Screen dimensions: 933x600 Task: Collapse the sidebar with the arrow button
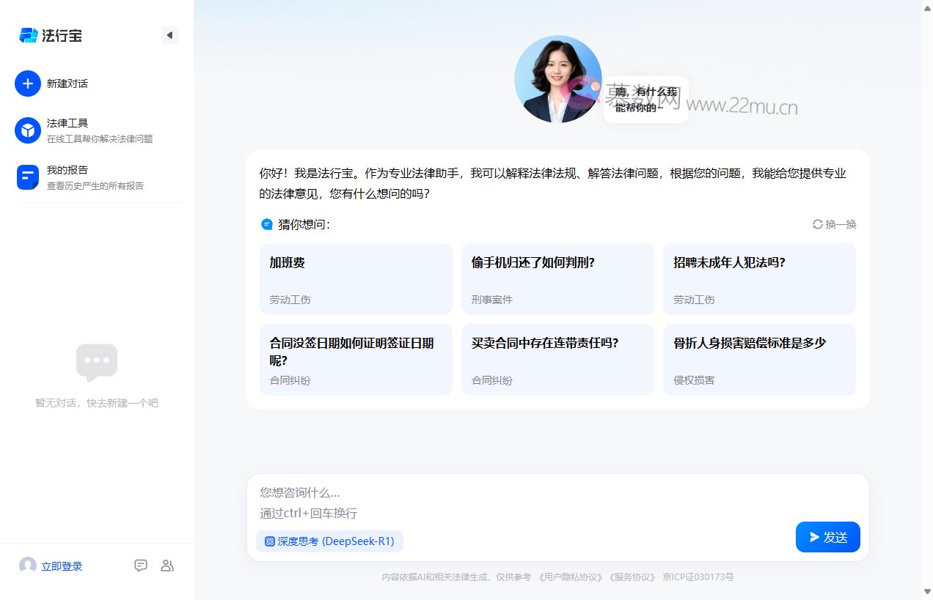(169, 34)
